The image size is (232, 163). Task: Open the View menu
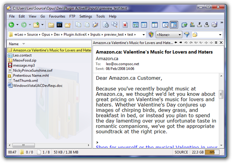(32, 16)
